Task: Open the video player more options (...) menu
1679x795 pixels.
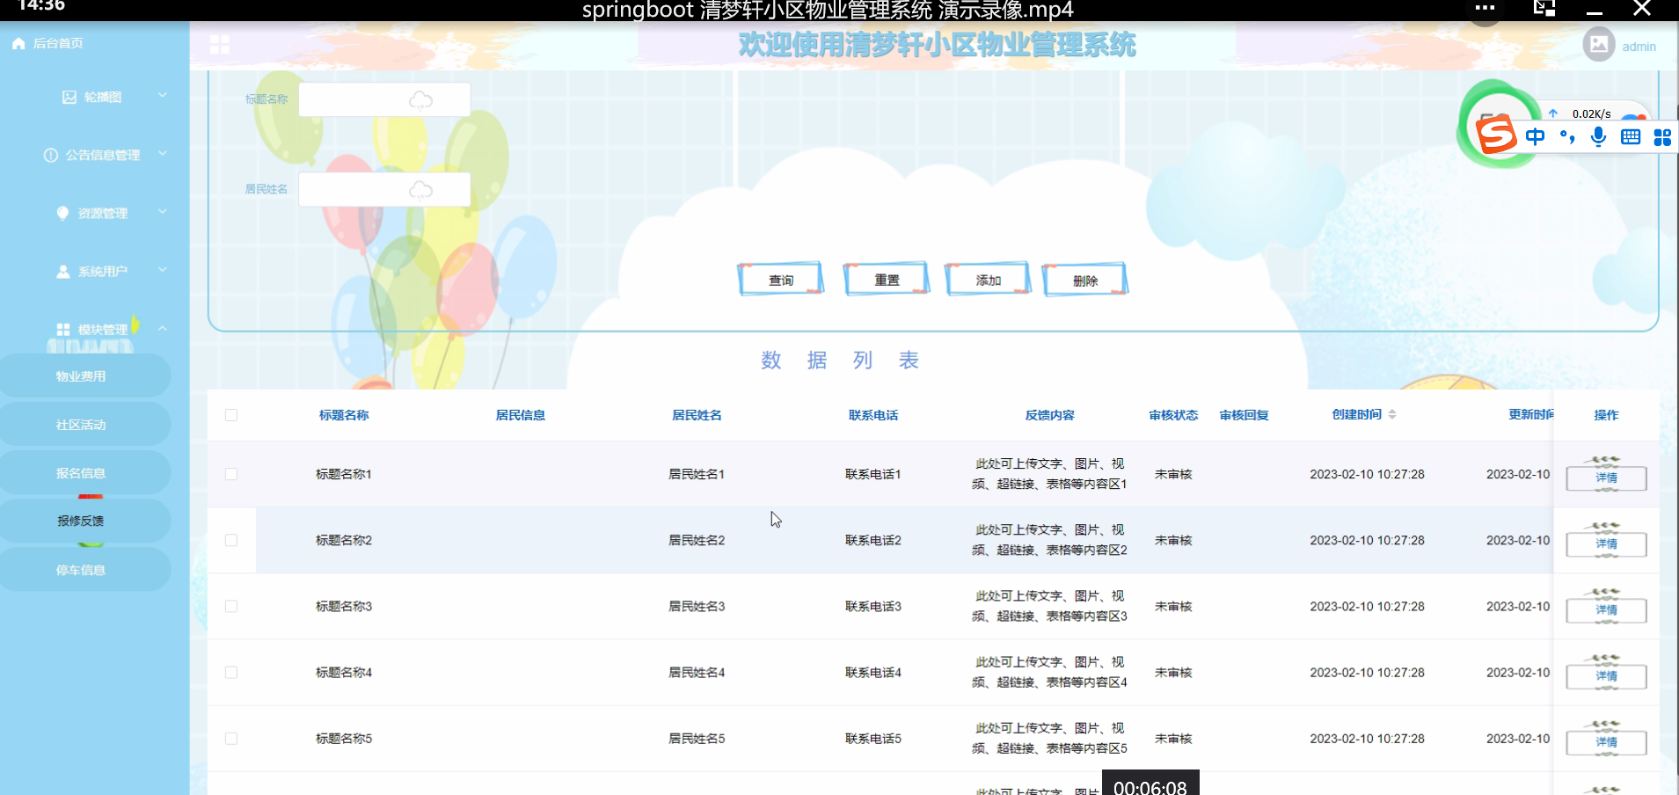Action: point(1485,8)
